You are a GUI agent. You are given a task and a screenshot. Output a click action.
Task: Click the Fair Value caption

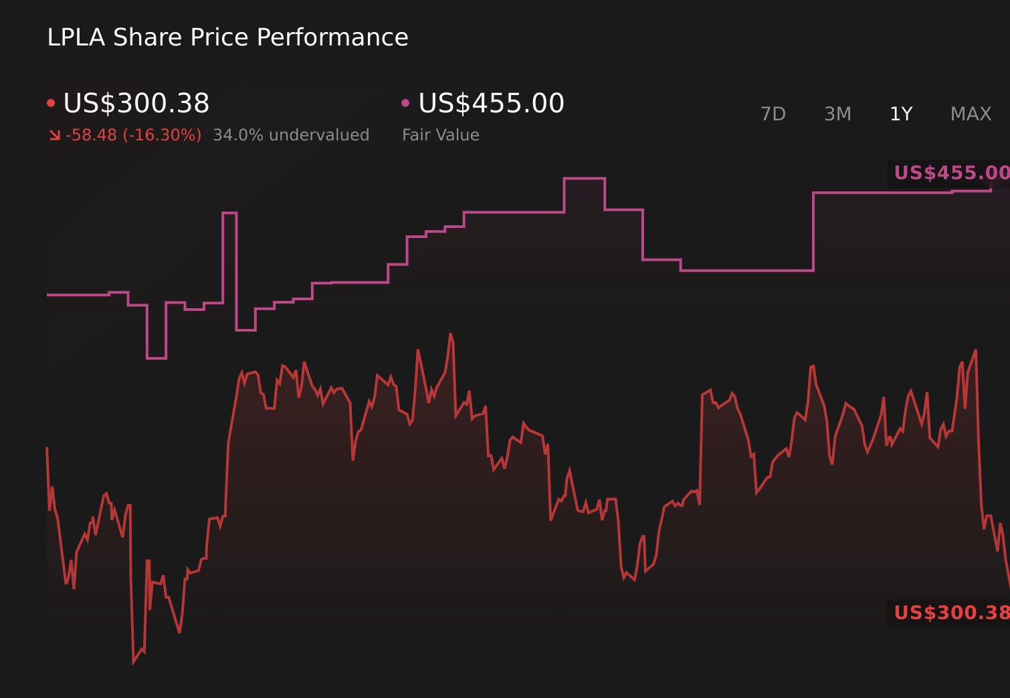click(x=440, y=135)
